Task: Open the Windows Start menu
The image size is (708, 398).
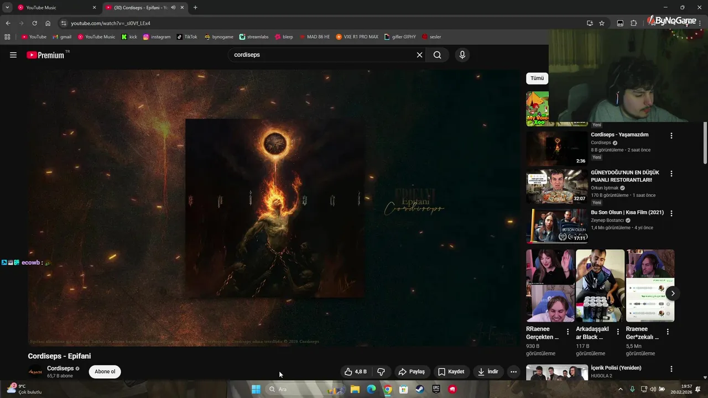Action: point(256,389)
